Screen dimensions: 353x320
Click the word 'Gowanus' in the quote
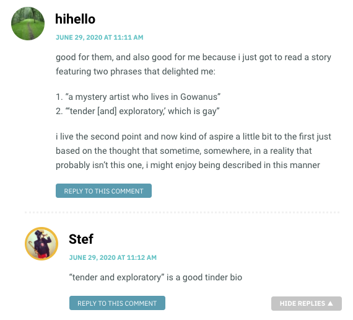[x=199, y=97]
